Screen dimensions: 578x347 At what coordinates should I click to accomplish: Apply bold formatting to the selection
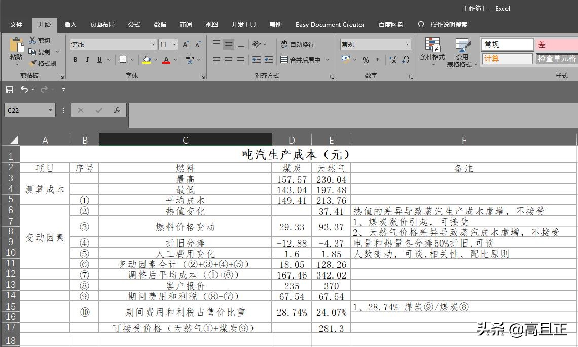[x=75, y=60]
